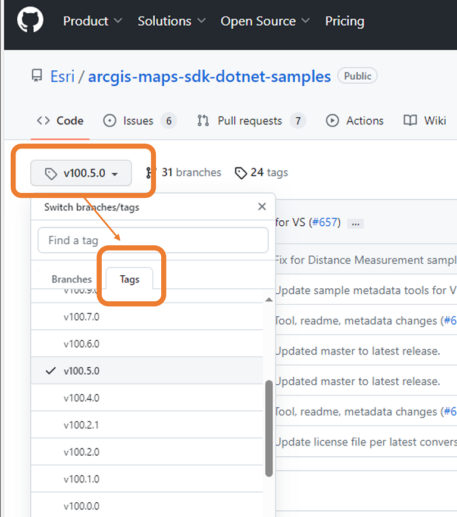
Task: Click the Issues count badge 6
Action: 169,121
